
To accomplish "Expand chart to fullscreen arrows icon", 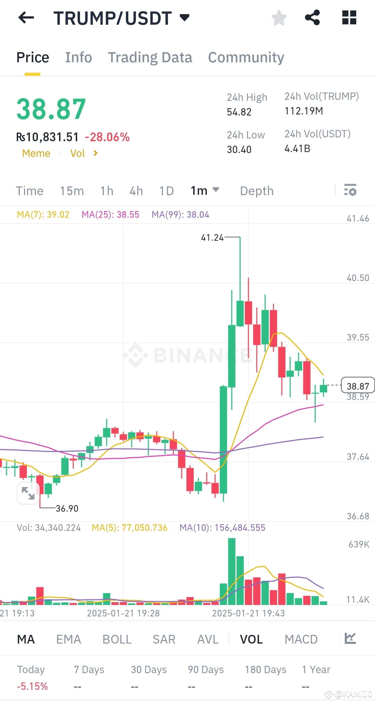I will tap(28, 493).
